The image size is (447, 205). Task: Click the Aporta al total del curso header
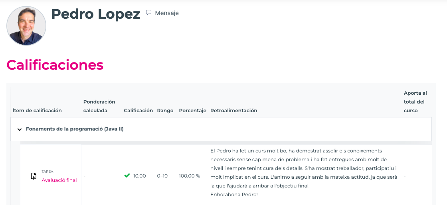(x=415, y=102)
